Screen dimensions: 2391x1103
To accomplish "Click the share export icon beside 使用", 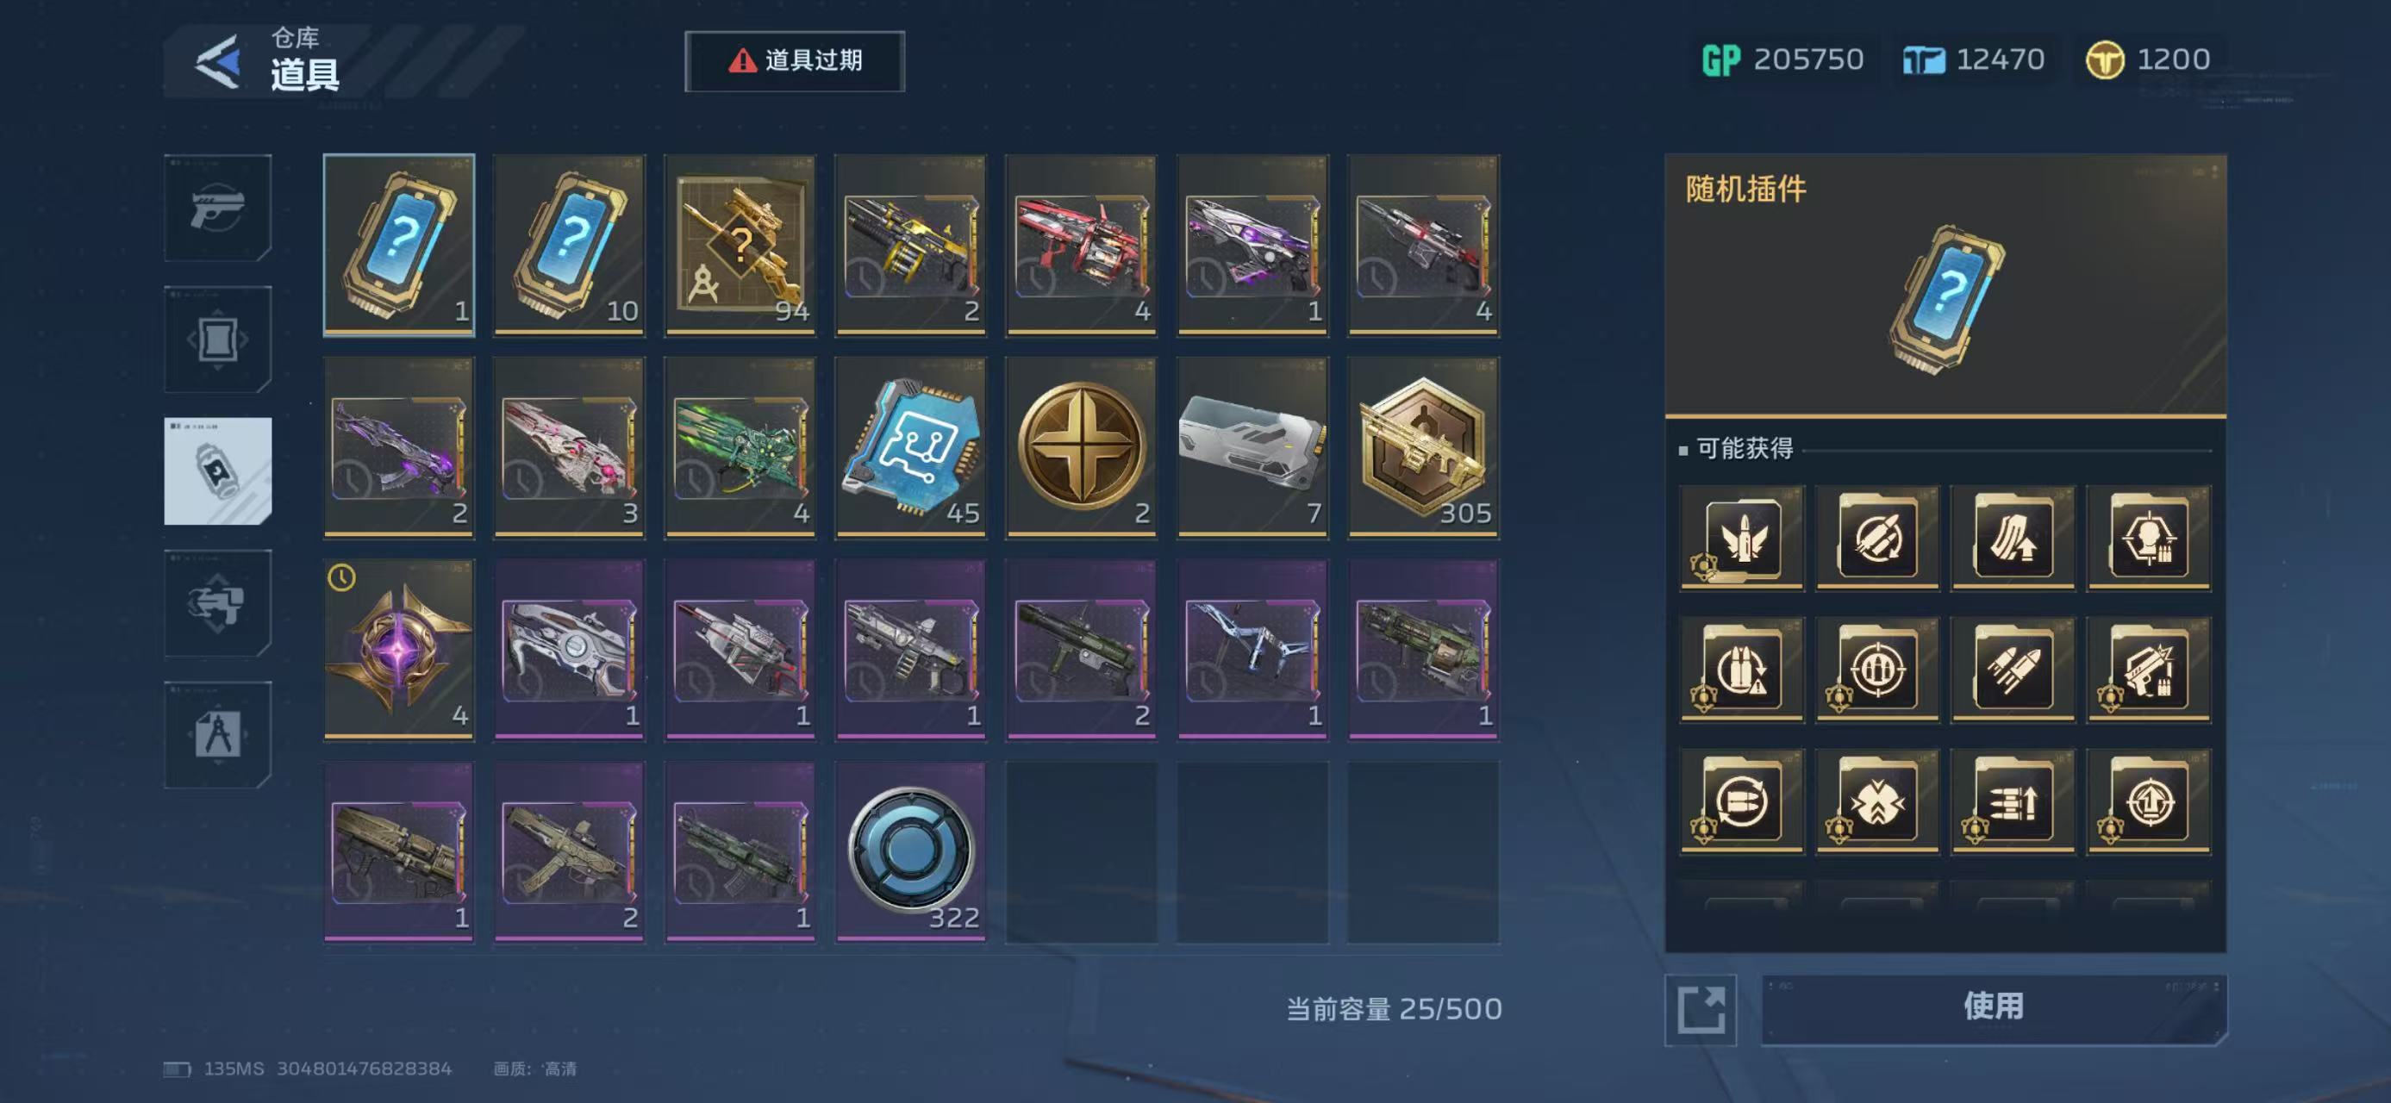I will 1701,1009.
